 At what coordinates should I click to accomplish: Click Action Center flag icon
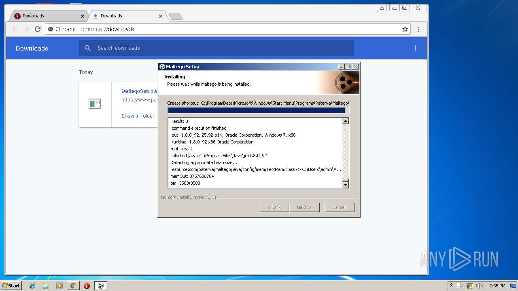[x=460, y=286]
